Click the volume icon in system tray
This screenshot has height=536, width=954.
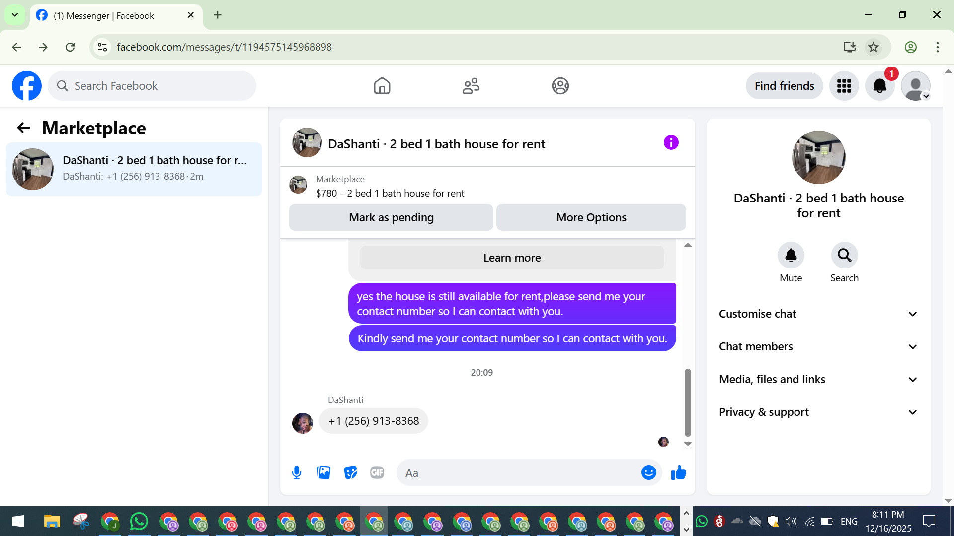pos(791,521)
